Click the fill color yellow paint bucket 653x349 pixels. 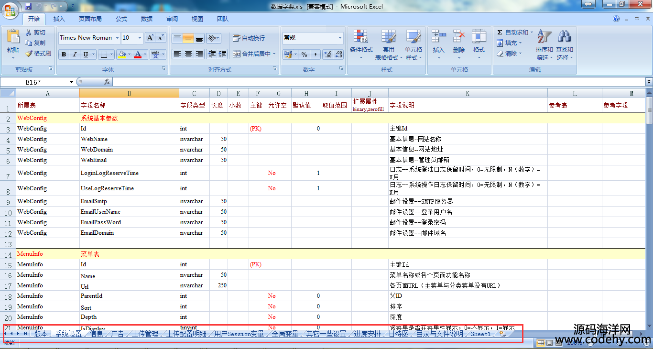tap(122, 55)
